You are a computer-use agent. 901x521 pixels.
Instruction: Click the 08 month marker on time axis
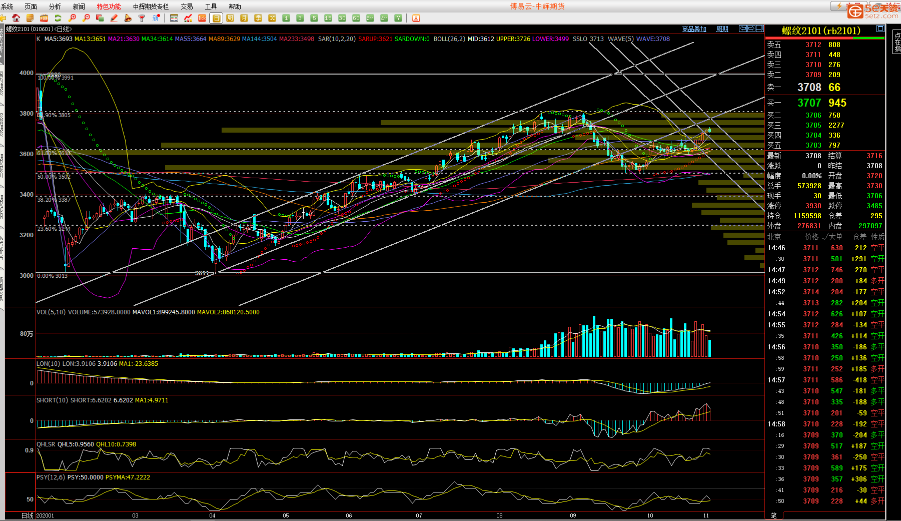point(499,515)
